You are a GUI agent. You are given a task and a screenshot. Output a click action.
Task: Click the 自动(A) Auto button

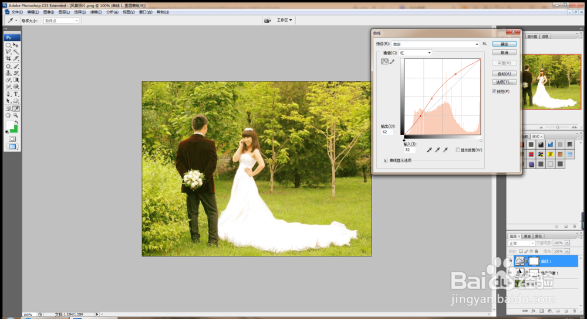[x=504, y=74]
